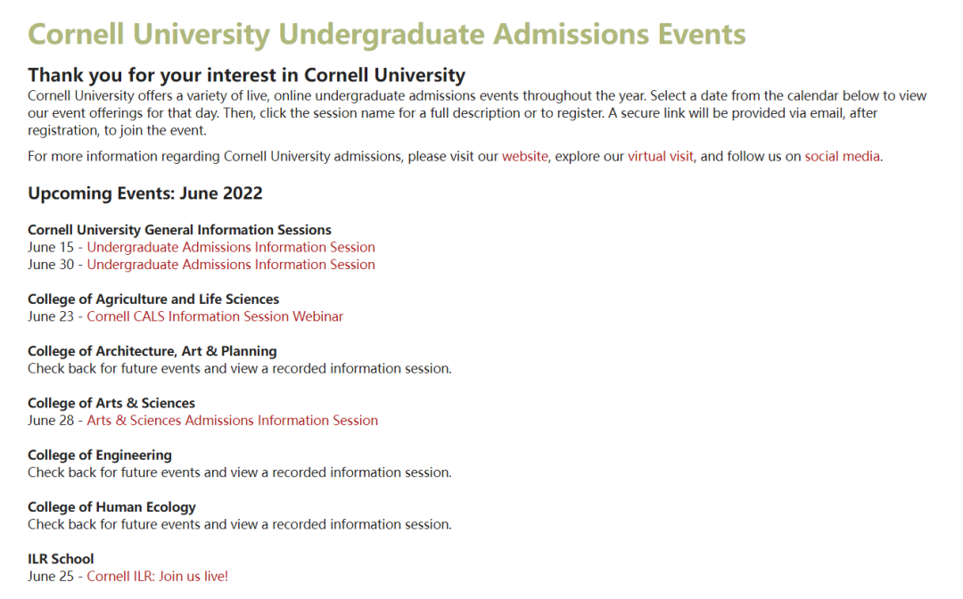Select the ILR School heading
963x599 pixels.
(61, 559)
